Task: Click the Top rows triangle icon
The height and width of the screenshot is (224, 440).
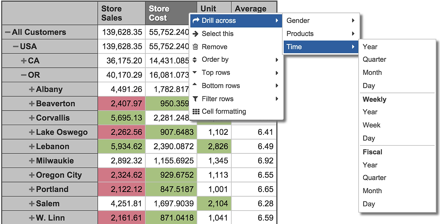Action: point(195,72)
